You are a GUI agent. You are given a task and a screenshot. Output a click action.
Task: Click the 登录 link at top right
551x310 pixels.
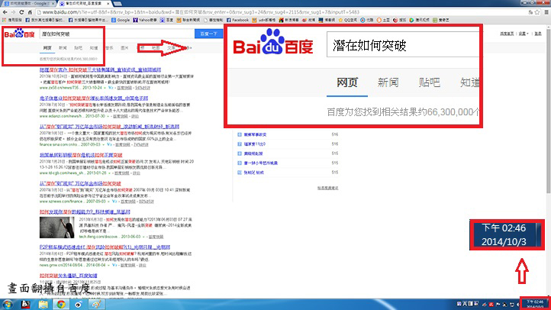pos(538,34)
